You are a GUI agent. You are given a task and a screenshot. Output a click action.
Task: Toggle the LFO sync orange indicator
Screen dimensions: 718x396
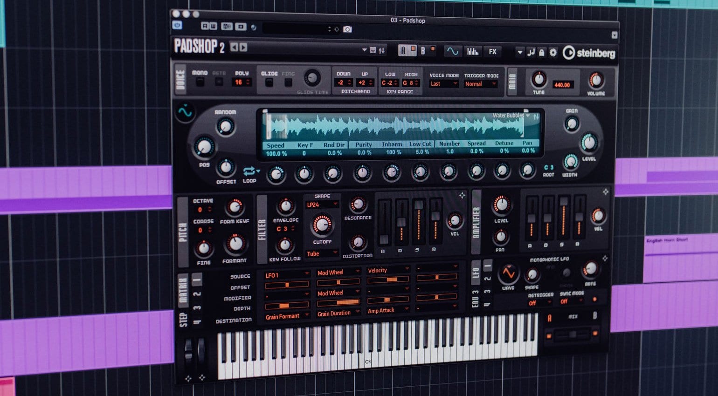point(594,299)
